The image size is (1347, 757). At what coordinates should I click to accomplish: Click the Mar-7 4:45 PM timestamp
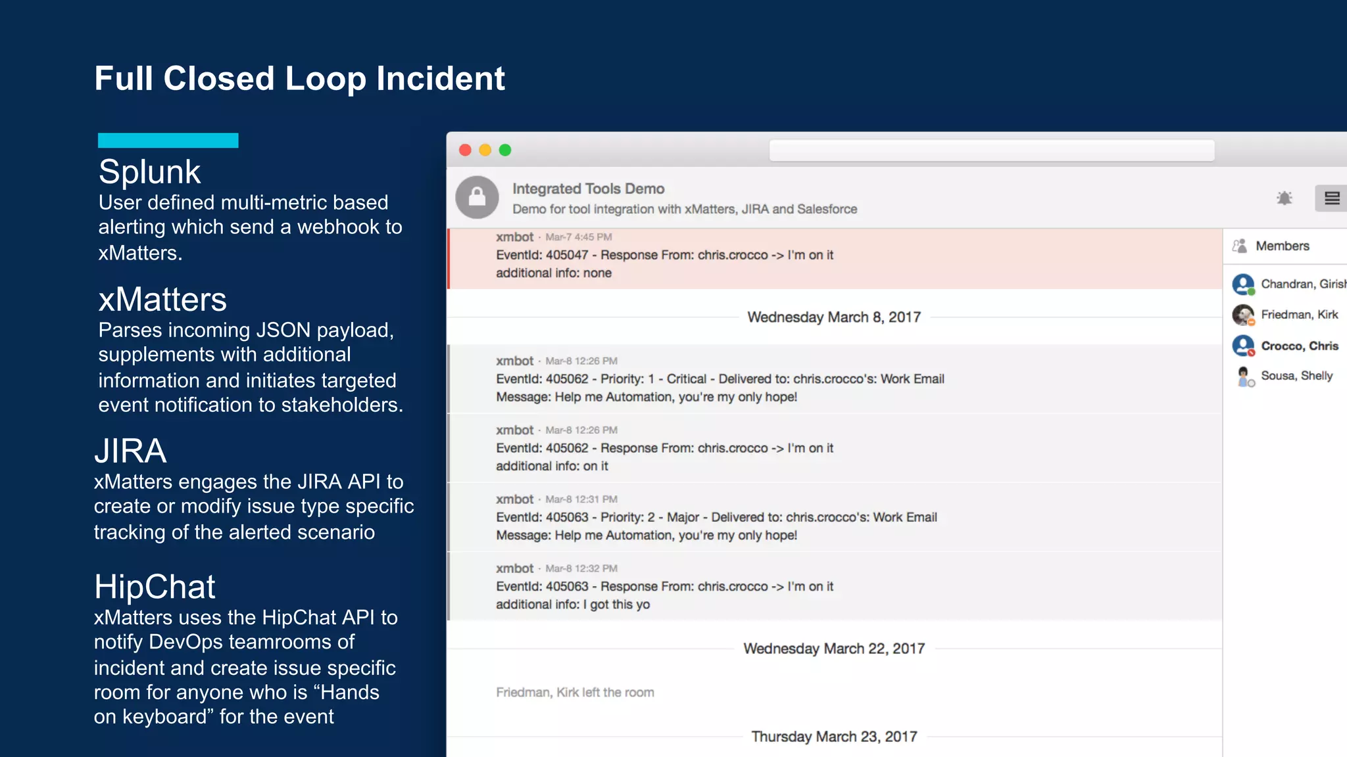(579, 237)
